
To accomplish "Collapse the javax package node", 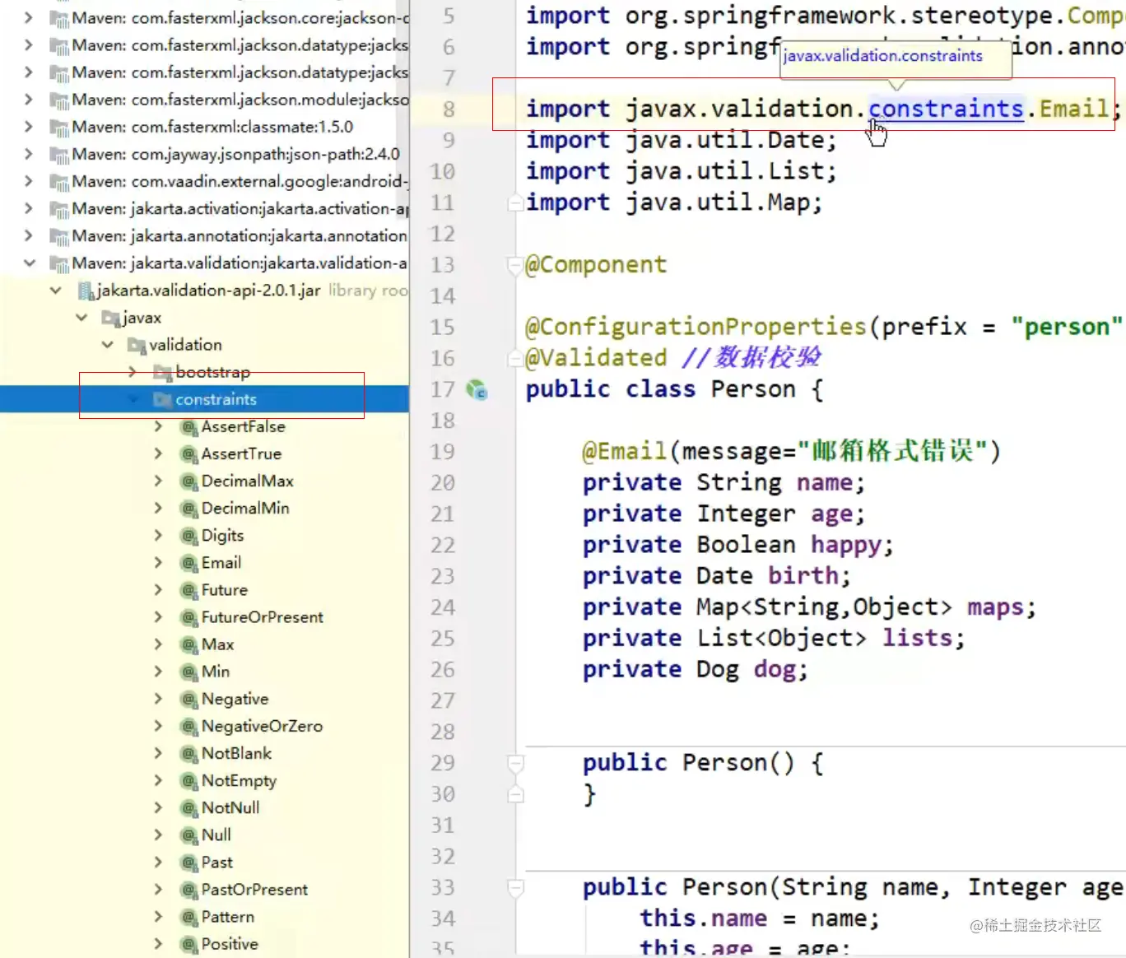I will click(81, 318).
